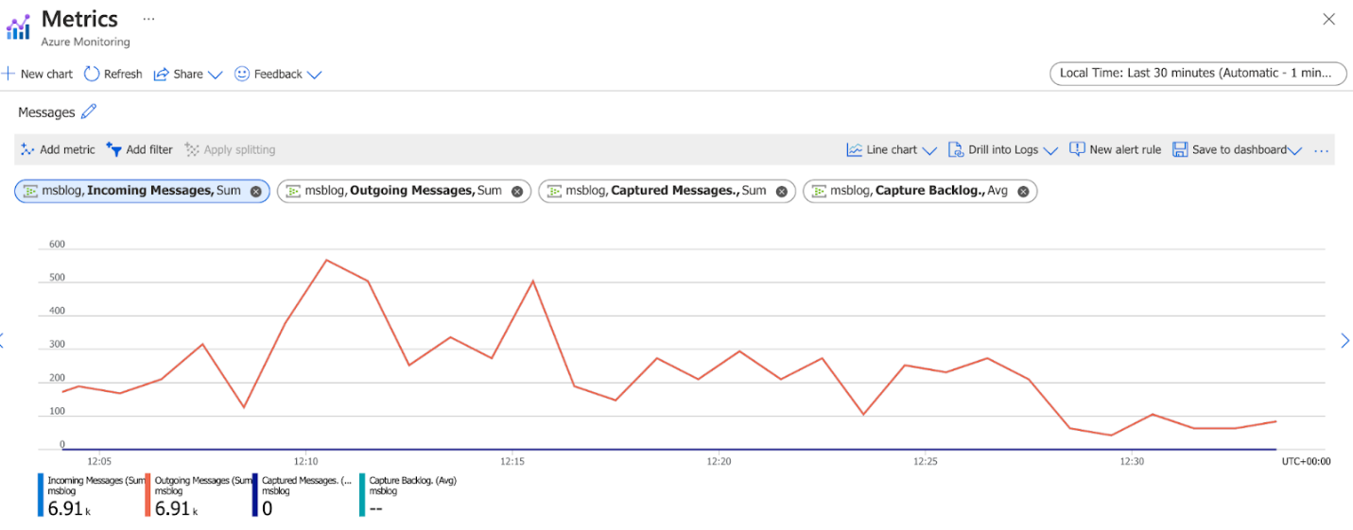
Task: Click the Event Hub icon in Capture Backlog pill
Action: coord(820,191)
